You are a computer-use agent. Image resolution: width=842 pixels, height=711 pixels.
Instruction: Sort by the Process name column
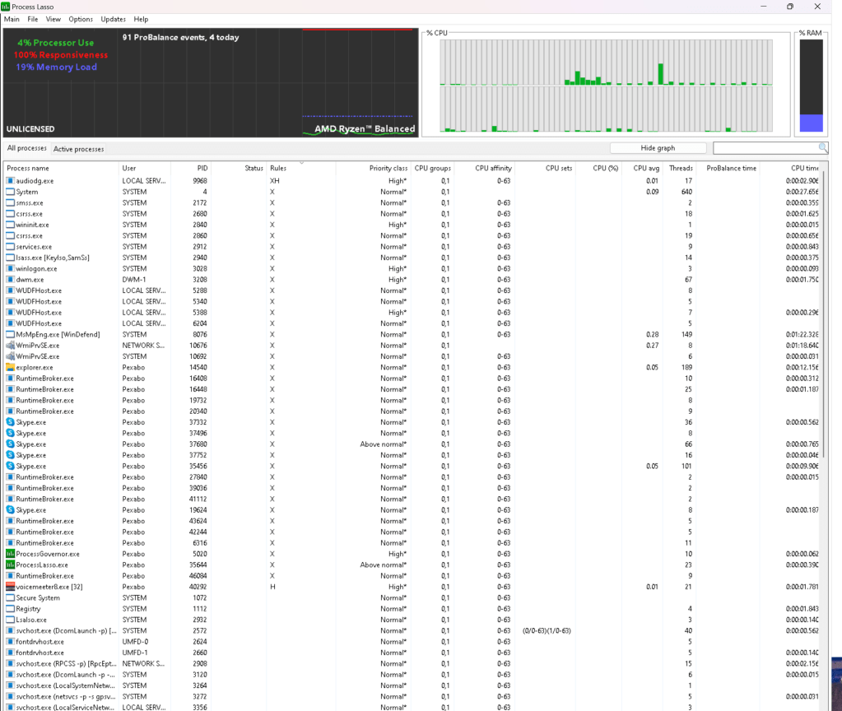pyautogui.click(x=61, y=168)
